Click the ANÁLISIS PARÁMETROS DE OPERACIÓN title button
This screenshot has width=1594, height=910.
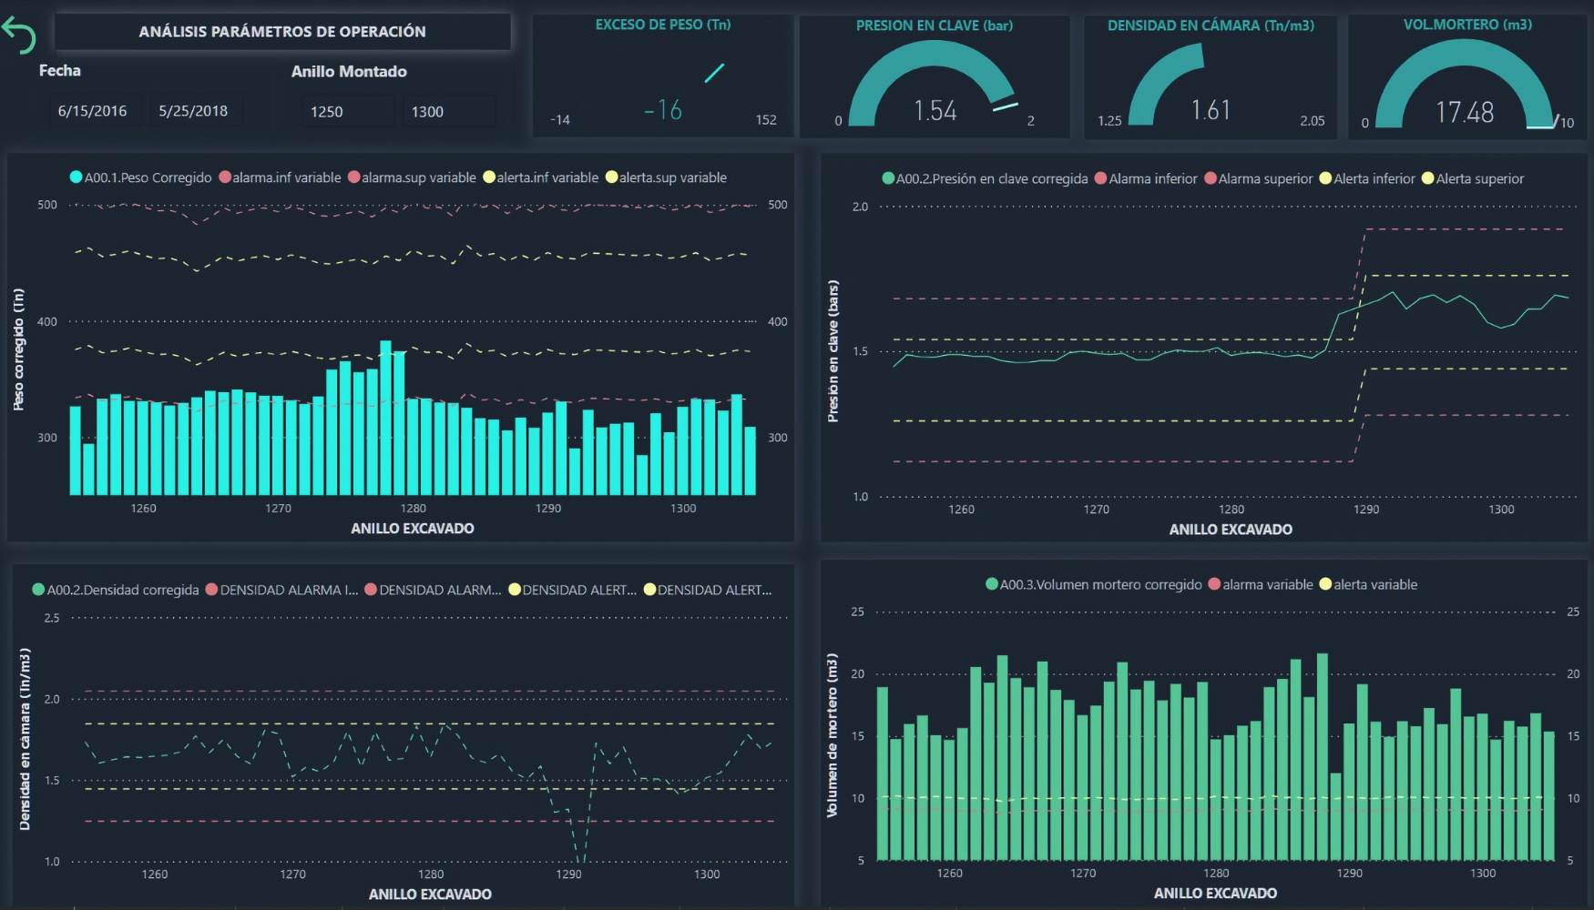(282, 32)
